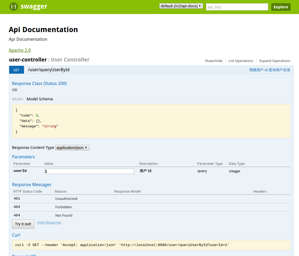Open the default api-docs dropdown
The height and width of the screenshot is (256, 299).
tap(181, 6)
